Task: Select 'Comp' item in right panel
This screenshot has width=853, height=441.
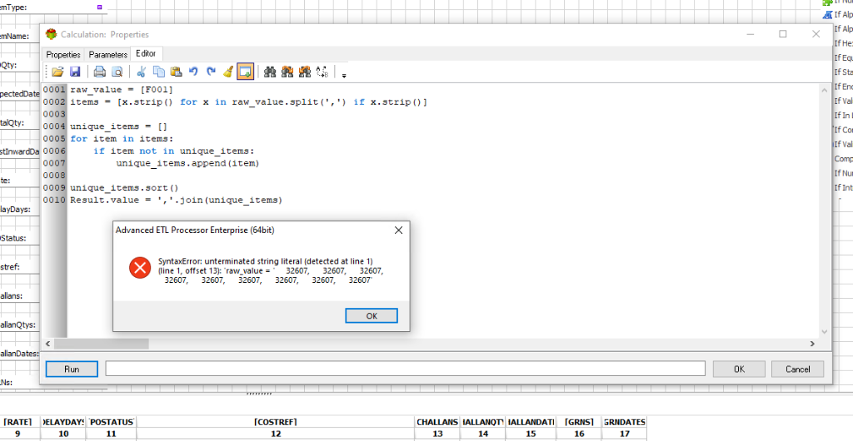Action: click(843, 159)
